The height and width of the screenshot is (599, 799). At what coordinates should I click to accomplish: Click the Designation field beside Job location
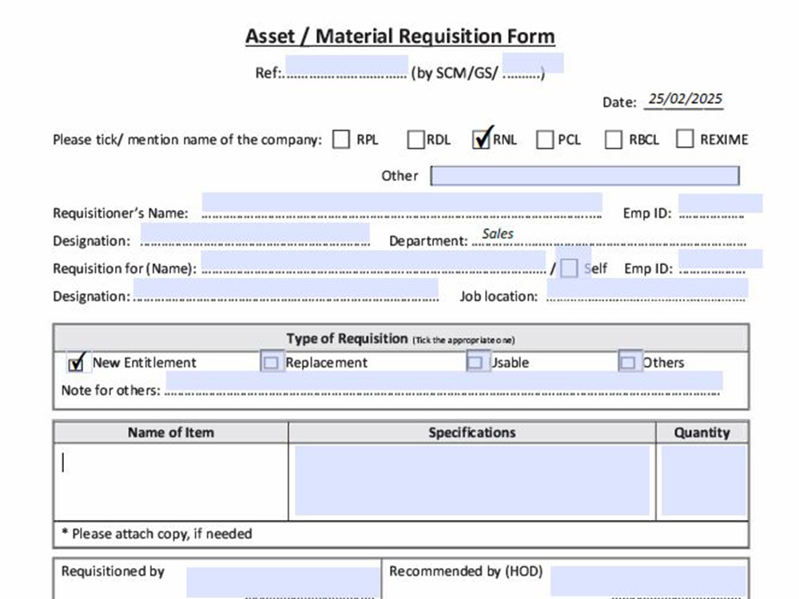[286, 289]
